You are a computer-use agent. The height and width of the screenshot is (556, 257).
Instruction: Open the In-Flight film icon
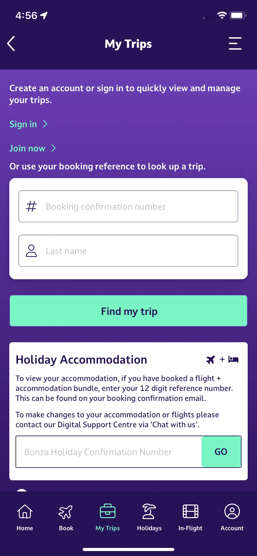(x=191, y=511)
